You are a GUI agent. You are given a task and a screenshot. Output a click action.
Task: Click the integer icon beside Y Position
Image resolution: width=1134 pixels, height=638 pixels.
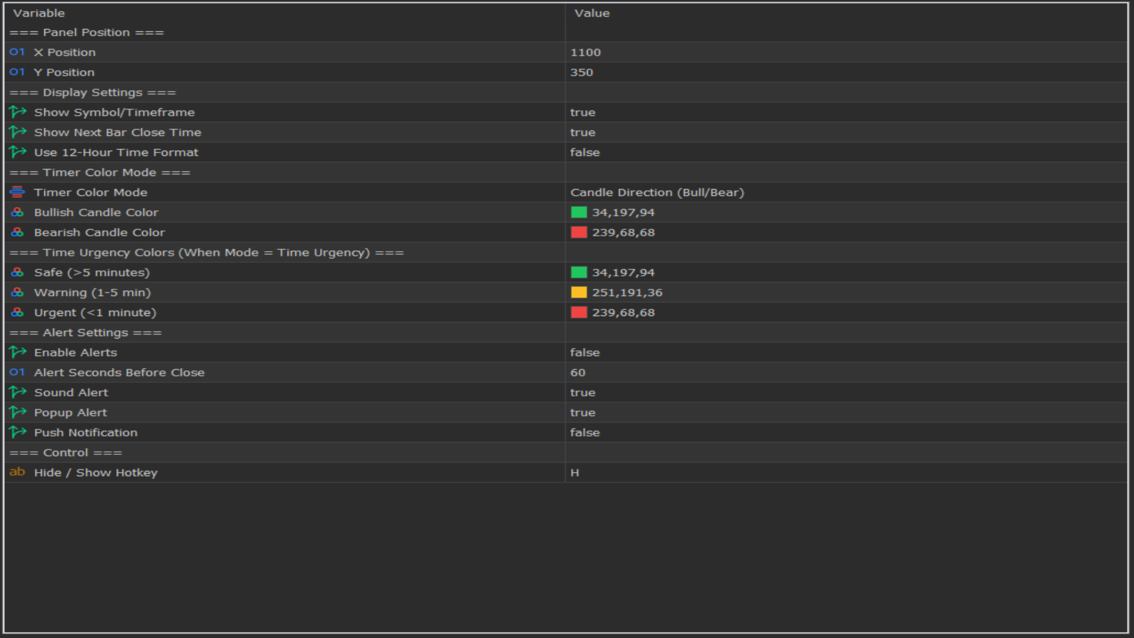[x=17, y=72]
